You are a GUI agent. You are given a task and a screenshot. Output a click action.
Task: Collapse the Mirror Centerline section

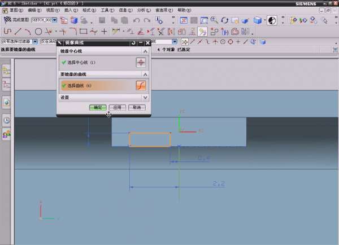pyautogui.click(x=145, y=51)
